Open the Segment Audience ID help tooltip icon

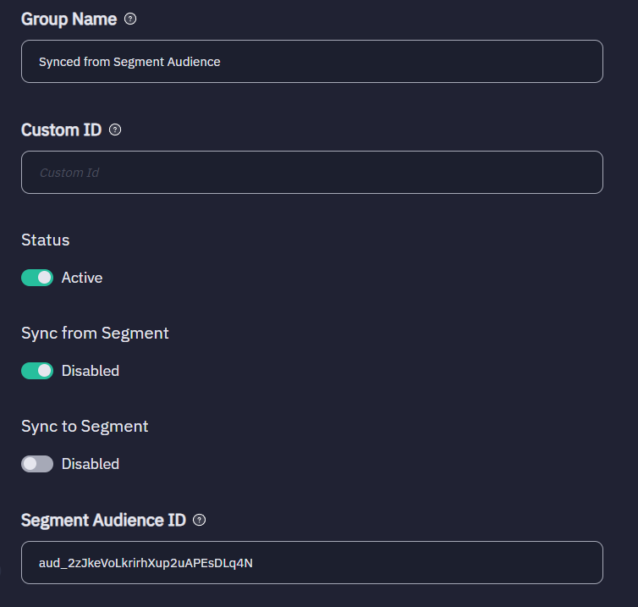pyautogui.click(x=200, y=520)
